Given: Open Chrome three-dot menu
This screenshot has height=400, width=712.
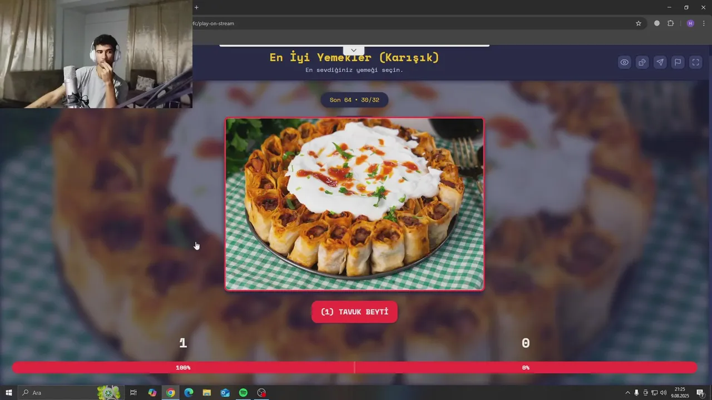Looking at the screenshot, I should (704, 23).
